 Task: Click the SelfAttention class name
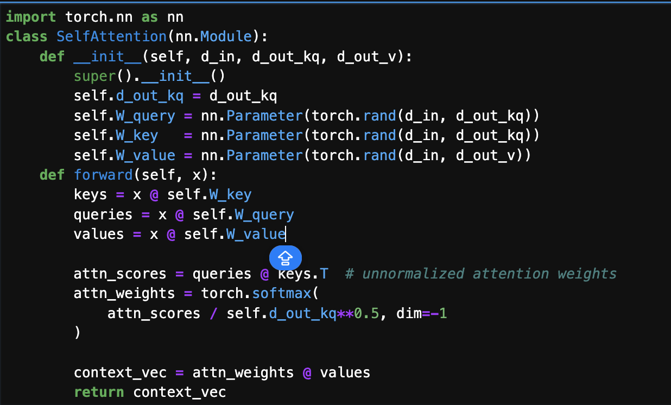[111, 37]
